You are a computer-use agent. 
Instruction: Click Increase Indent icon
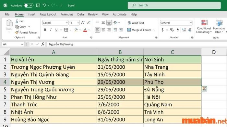[121, 30]
